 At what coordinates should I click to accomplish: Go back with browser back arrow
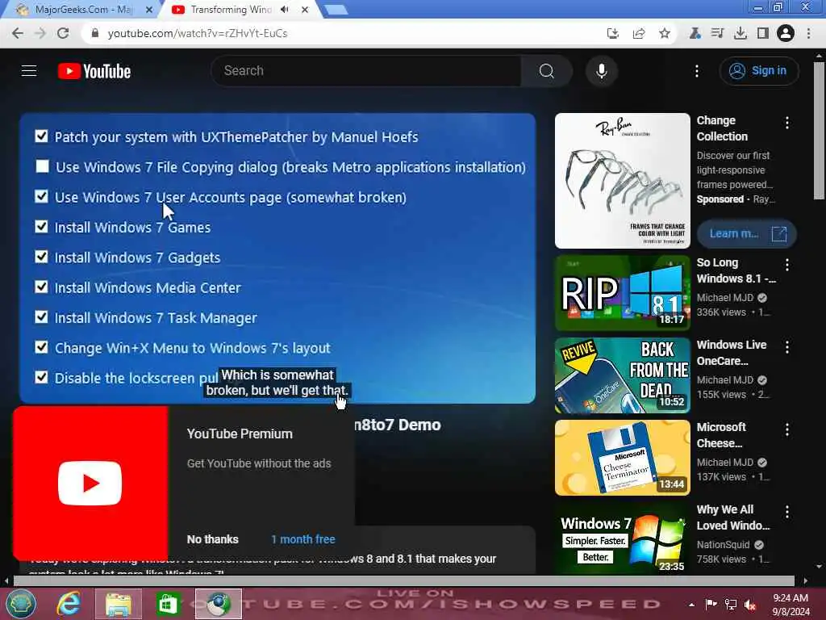18,33
